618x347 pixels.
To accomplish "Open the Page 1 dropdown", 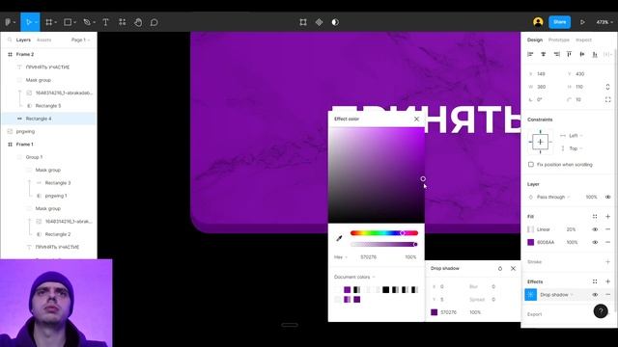I will pyautogui.click(x=81, y=40).
